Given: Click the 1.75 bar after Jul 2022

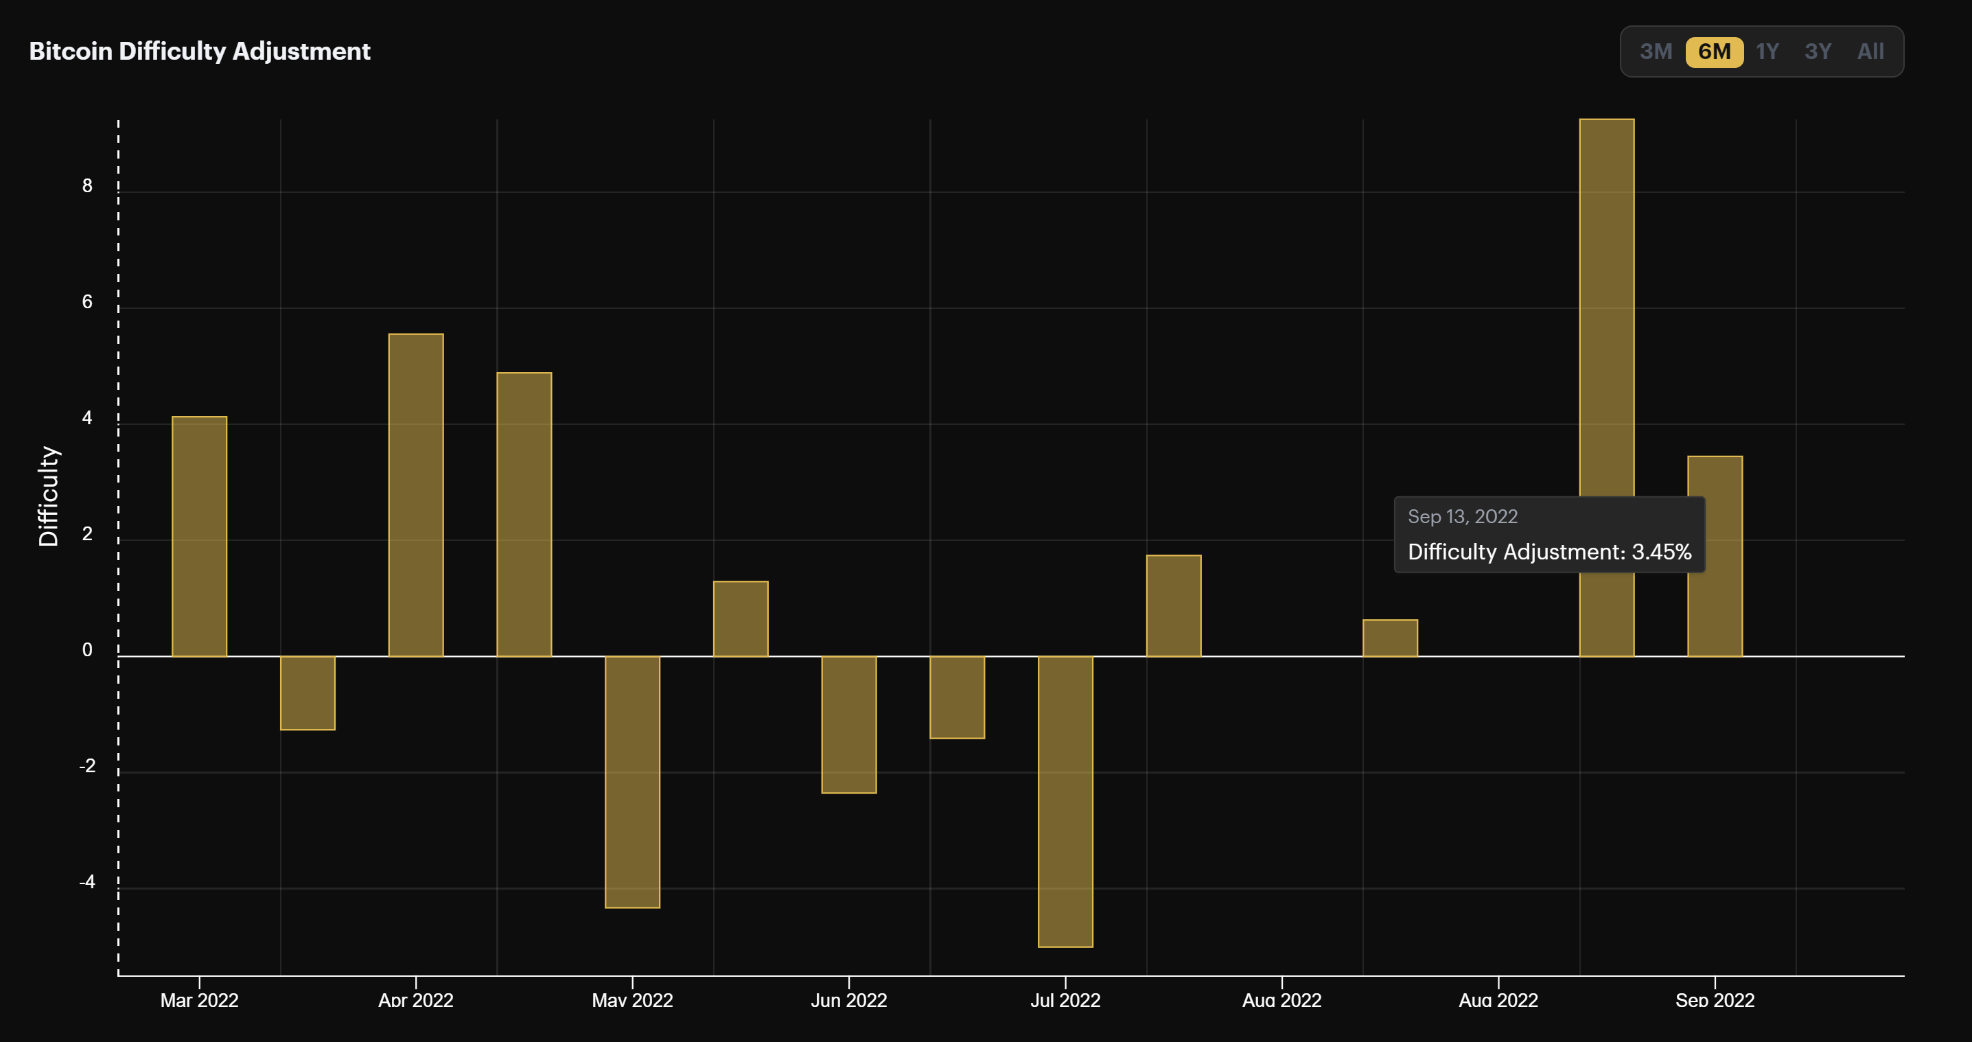Looking at the screenshot, I should point(1174,605).
